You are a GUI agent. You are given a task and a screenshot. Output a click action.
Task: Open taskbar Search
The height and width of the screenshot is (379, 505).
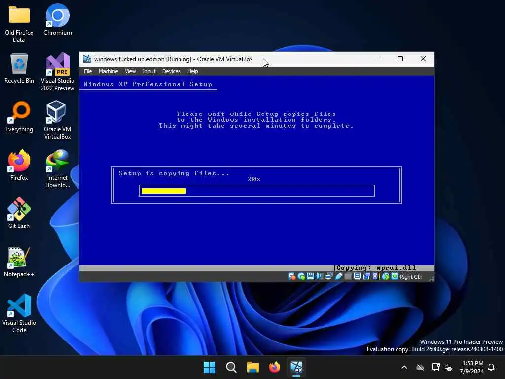pyautogui.click(x=231, y=367)
